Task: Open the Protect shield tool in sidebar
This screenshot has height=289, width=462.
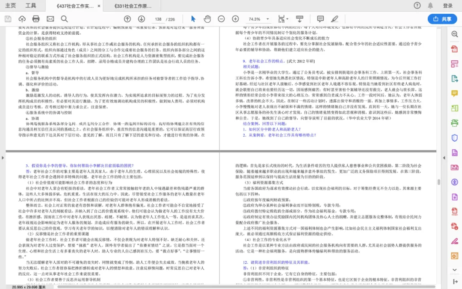Action: (x=455, y=138)
